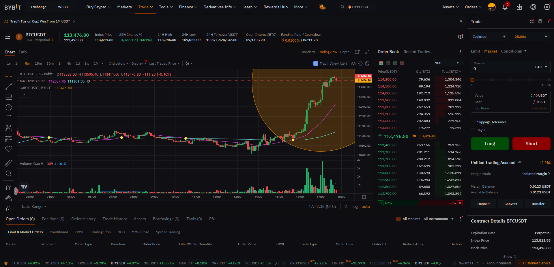Select the trend line drawing tool
The width and height of the screenshot is (554, 267).
pyautogui.click(x=9, y=87)
